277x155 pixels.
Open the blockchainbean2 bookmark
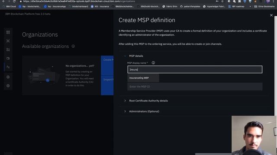[78, 6]
